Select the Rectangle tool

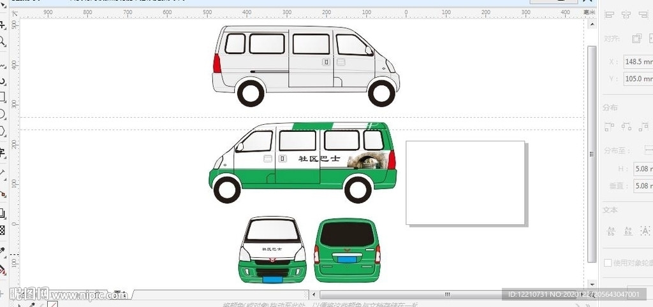(2, 97)
